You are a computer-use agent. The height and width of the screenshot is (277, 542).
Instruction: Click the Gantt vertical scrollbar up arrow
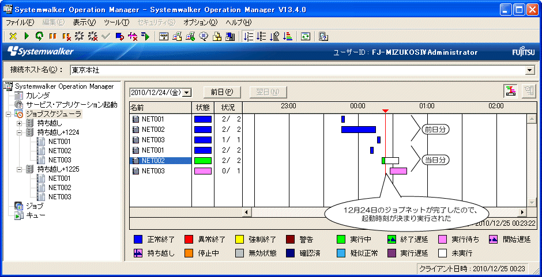coord(532,119)
